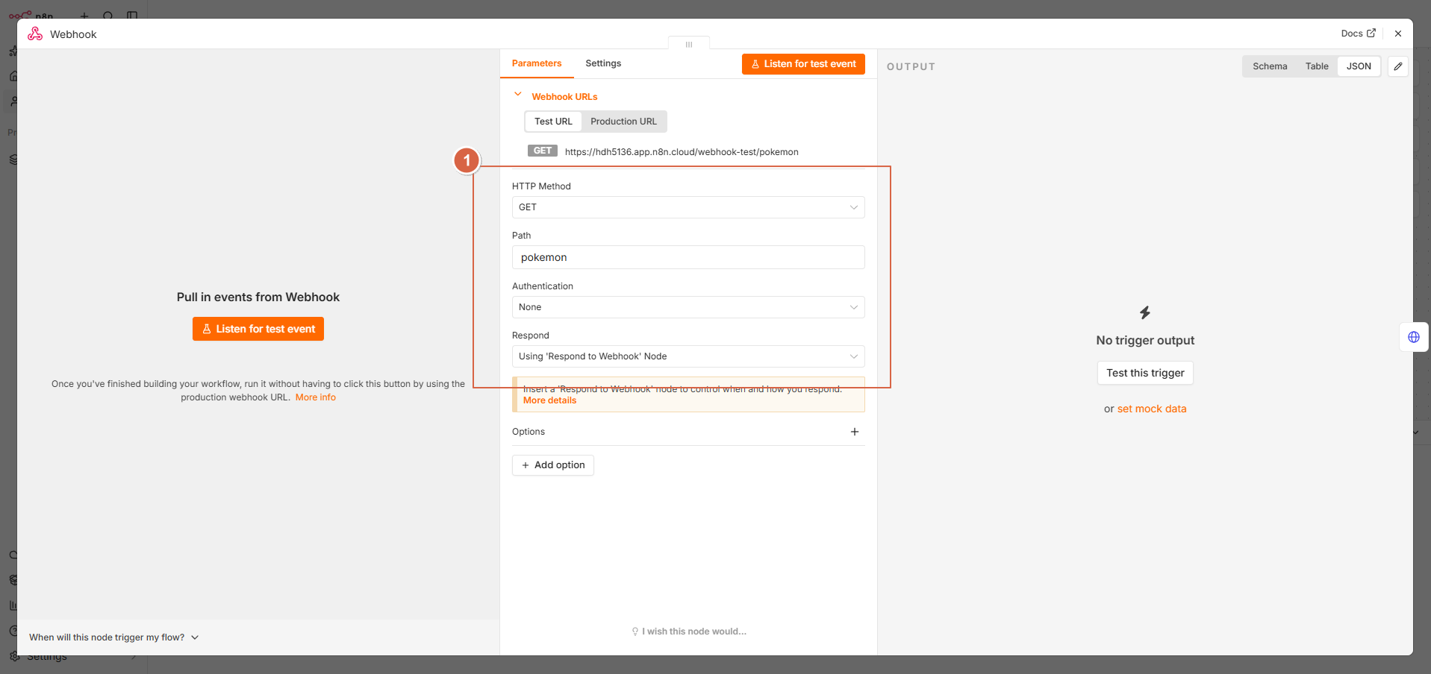Screen dimensions: 1431x674
Task: Click the pencil edit output icon
Action: pos(1398,66)
